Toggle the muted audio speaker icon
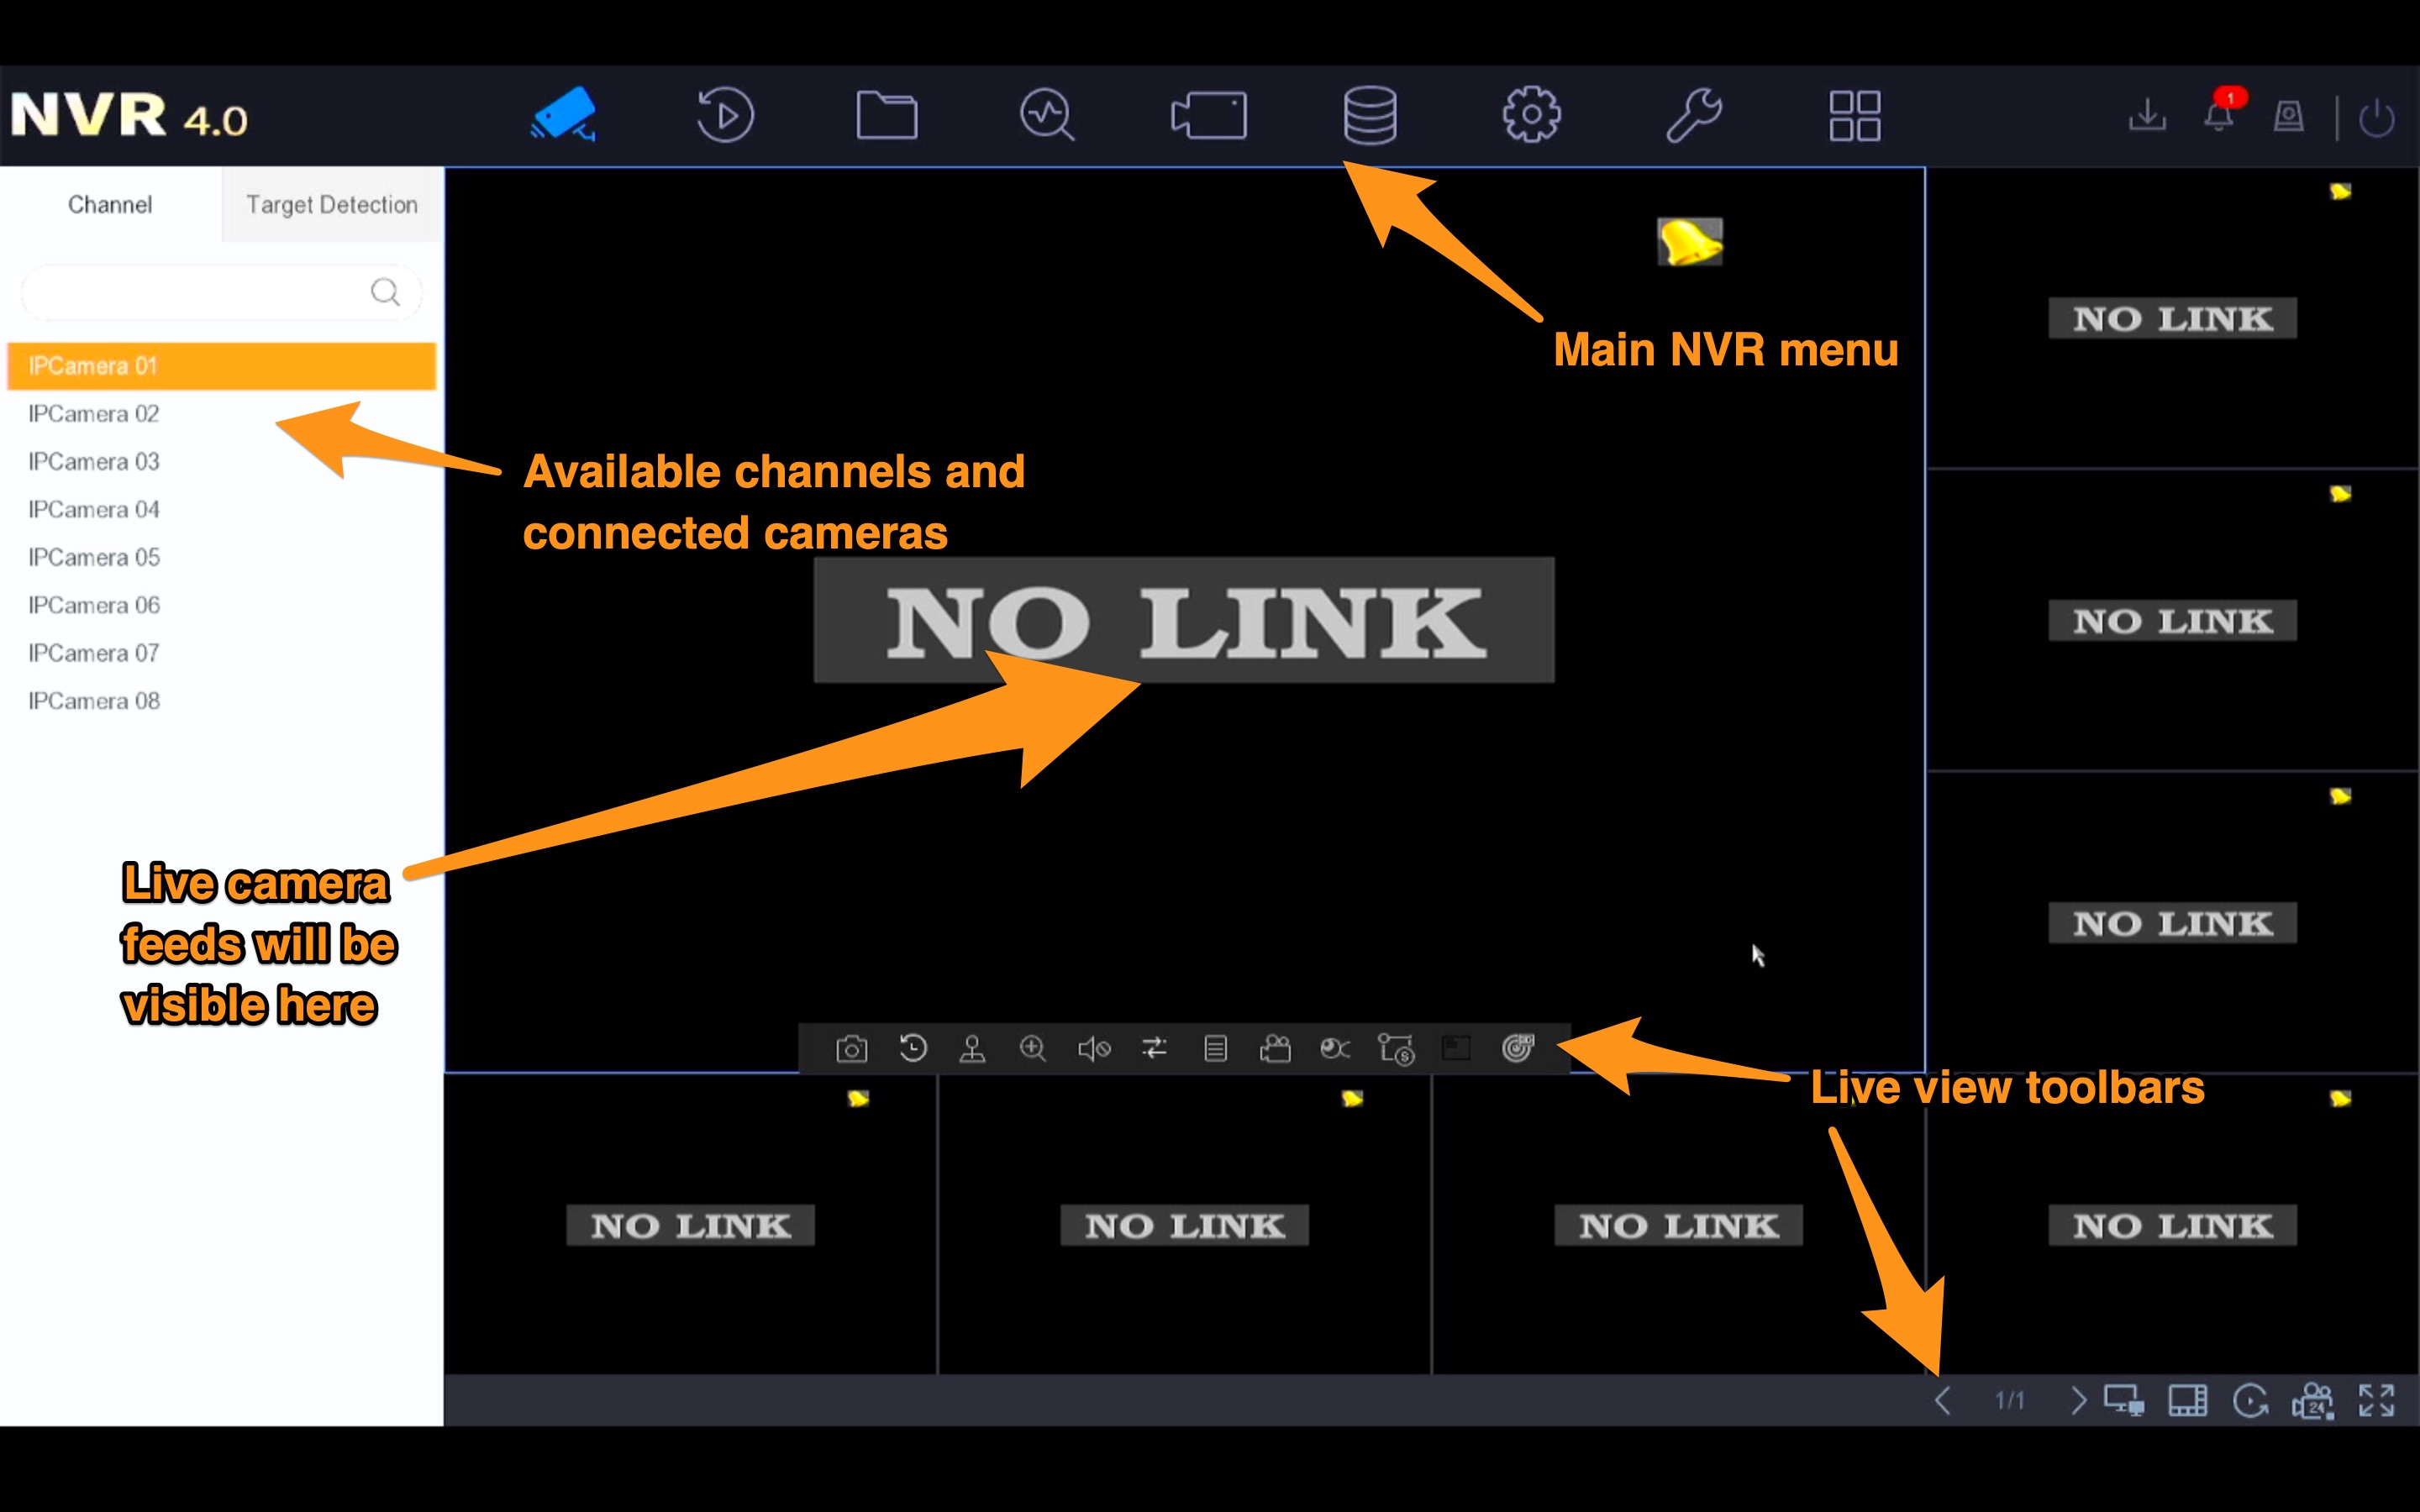 (x=1094, y=1049)
